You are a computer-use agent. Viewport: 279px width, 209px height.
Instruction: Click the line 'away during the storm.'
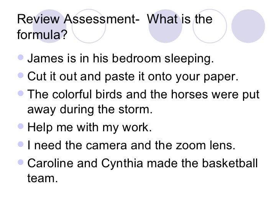click(90, 109)
